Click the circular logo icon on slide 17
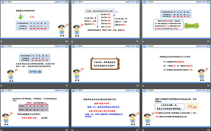This screenshot has height=131, width=211. [73, 91]
